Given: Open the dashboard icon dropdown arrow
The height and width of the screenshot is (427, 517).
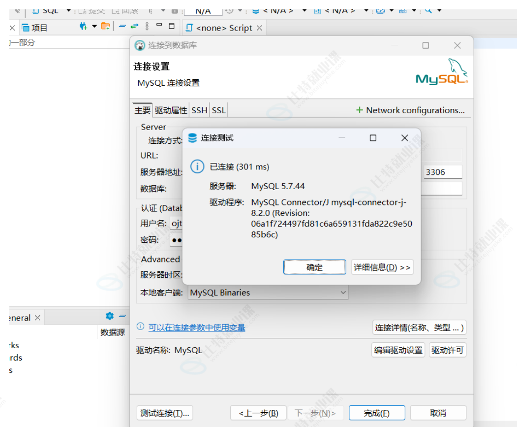Looking at the screenshot, I should click(x=392, y=10).
